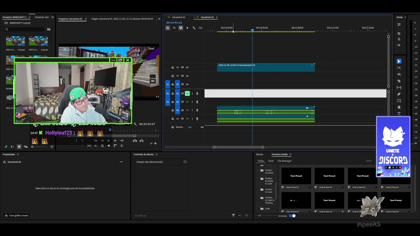Open Position & Rotate folder
This screenshot has width=420, height=236.
267,172
